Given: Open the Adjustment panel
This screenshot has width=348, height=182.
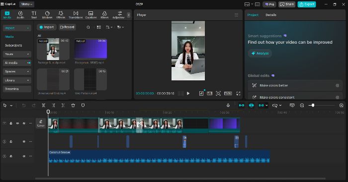Looking at the screenshot, I should click(x=119, y=15).
